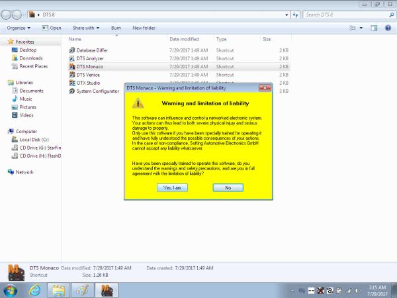Click the DTS Monaco details pane icon
The height and width of the screenshot is (298, 397).
coord(16,272)
